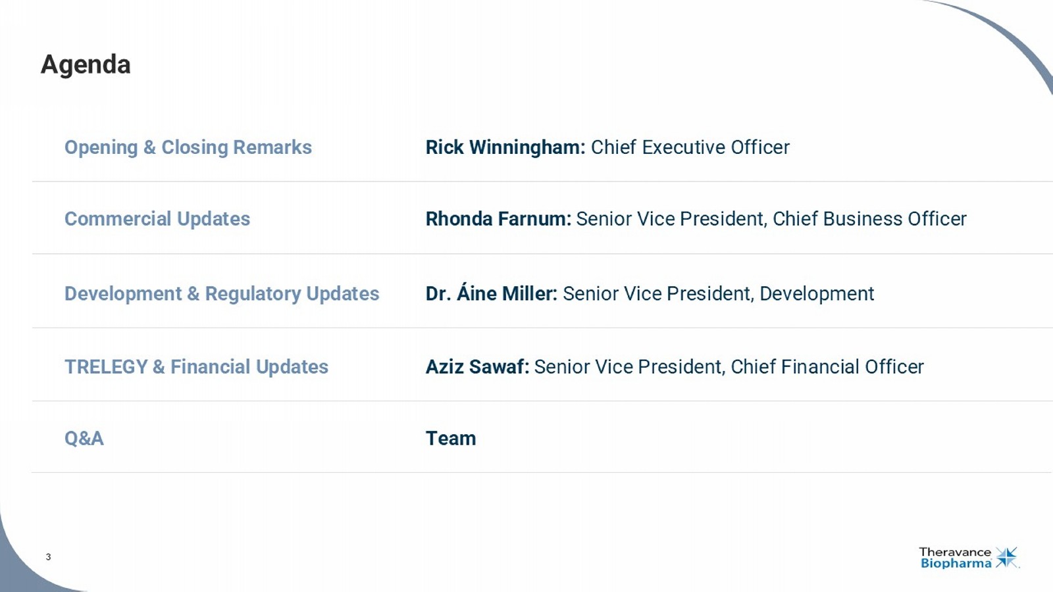The width and height of the screenshot is (1053, 592).
Task: Select "Development & Regulatory Updates" heading
Action: 222,293
